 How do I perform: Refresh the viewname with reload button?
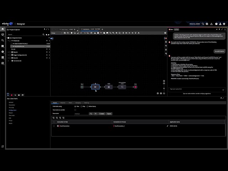(x=95, y=114)
